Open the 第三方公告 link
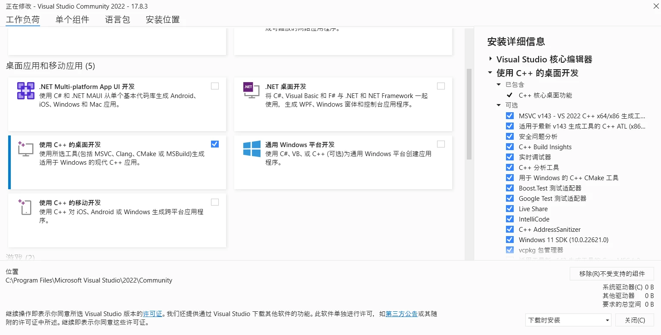Image resolution: width=661 pixels, height=335 pixels. (x=401, y=314)
